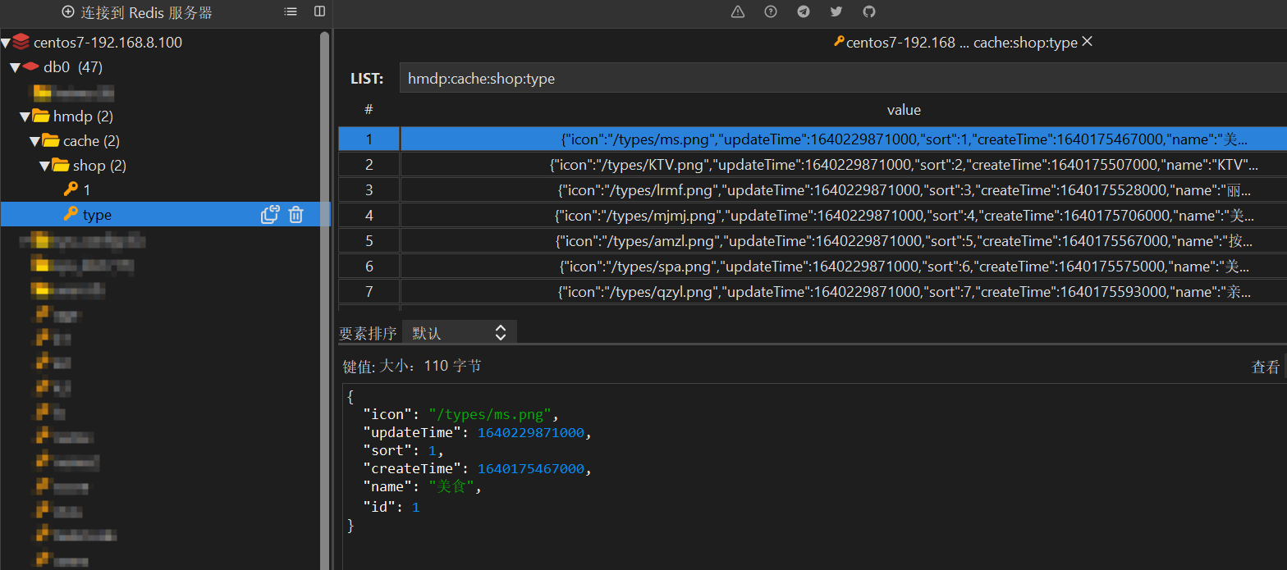Click the connect to Redis server label
1287x570 pixels.
tap(147, 12)
